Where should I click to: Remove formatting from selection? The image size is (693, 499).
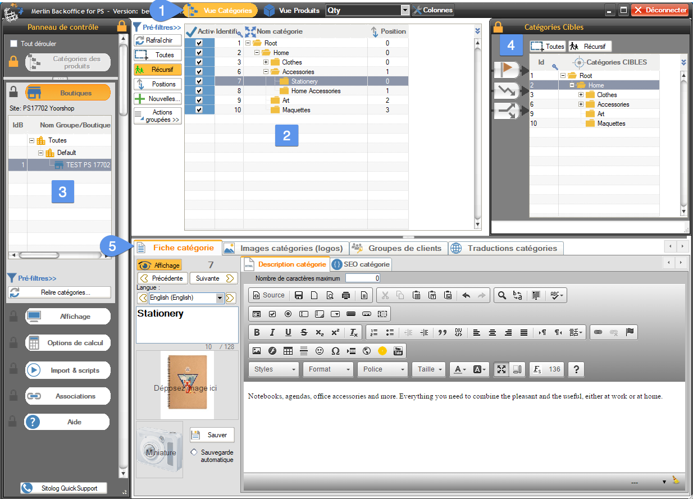click(353, 332)
